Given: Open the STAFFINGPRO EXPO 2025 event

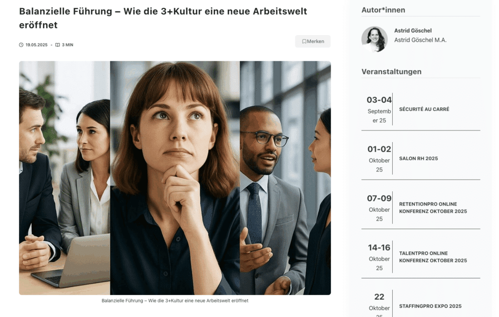Looking at the screenshot, I should 430,306.
